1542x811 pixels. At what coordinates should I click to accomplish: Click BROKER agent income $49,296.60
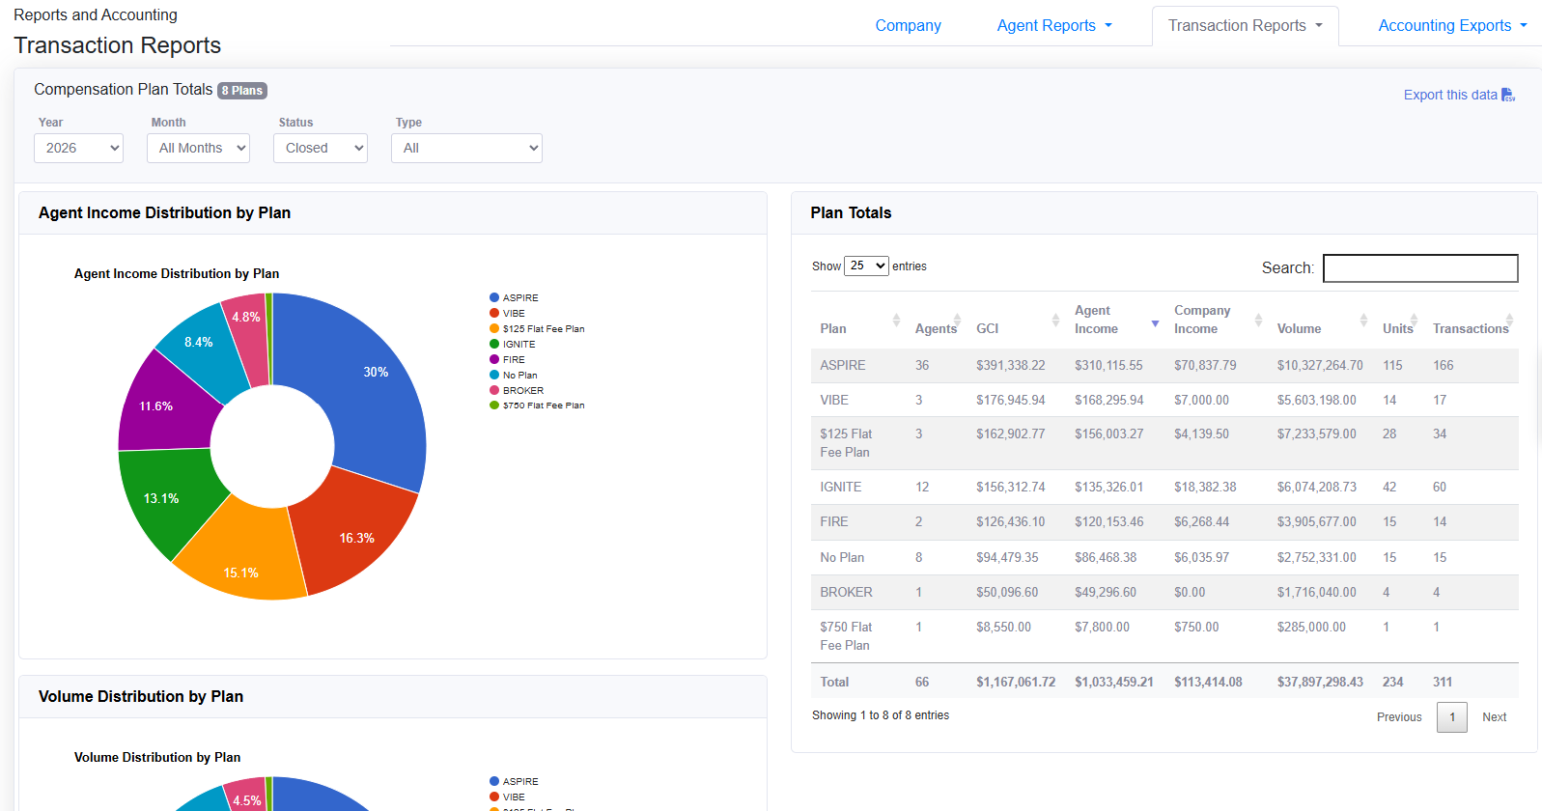click(1106, 592)
